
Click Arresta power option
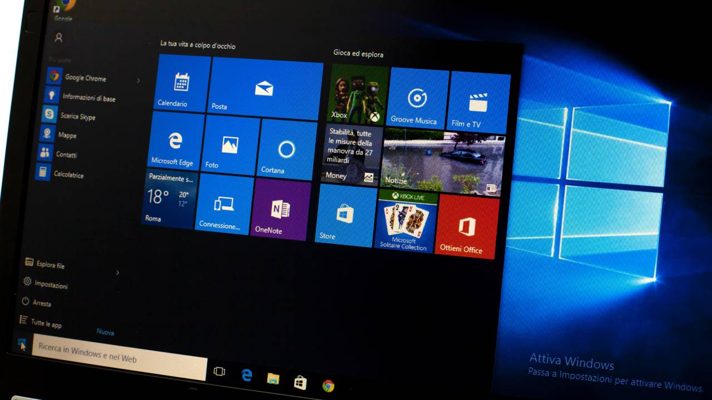(37, 302)
